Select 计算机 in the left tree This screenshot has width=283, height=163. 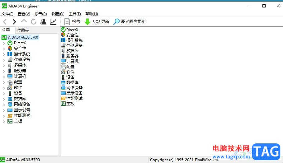(20, 76)
